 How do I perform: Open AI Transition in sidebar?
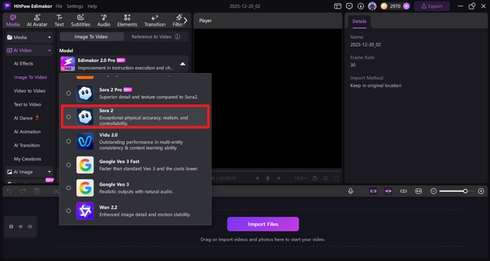click(x=27, y=146)
